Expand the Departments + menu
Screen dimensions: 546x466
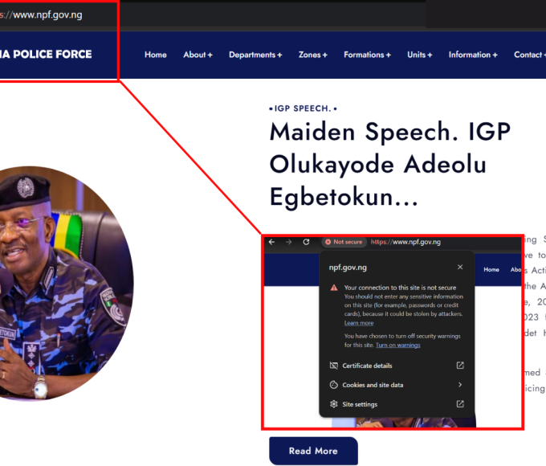[x=255, y=55]
